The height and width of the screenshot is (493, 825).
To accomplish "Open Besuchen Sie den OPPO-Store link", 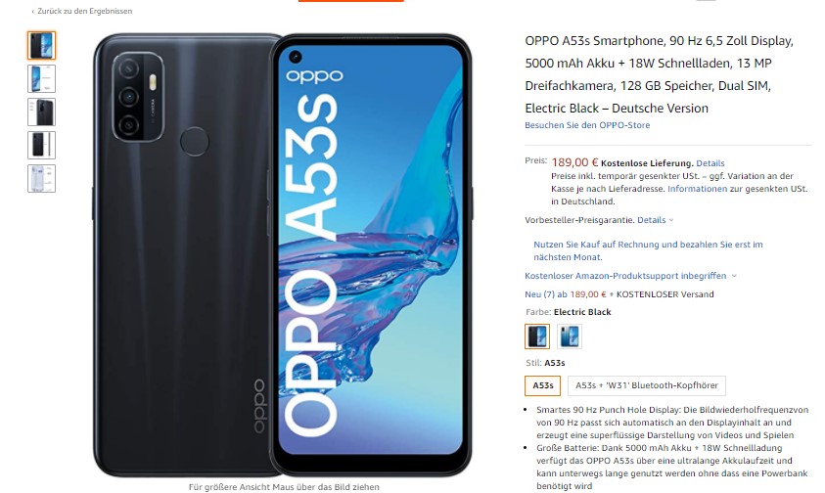I will (x=587, y=125).
